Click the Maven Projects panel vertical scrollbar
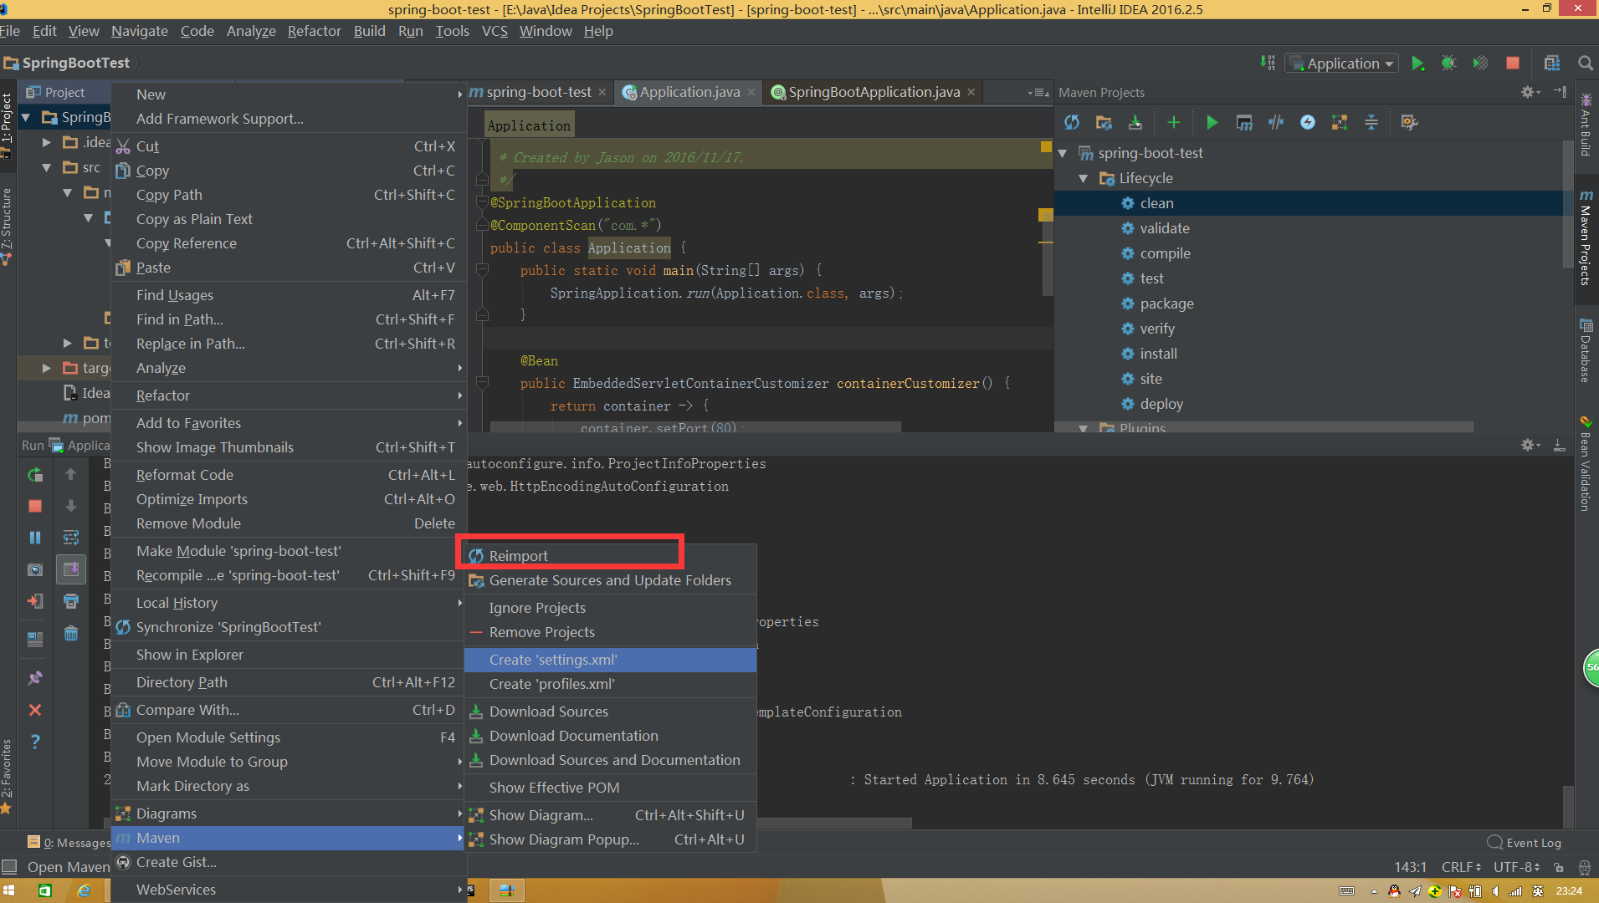This screenshot has width=1599, height=903. click(1568, 205)
